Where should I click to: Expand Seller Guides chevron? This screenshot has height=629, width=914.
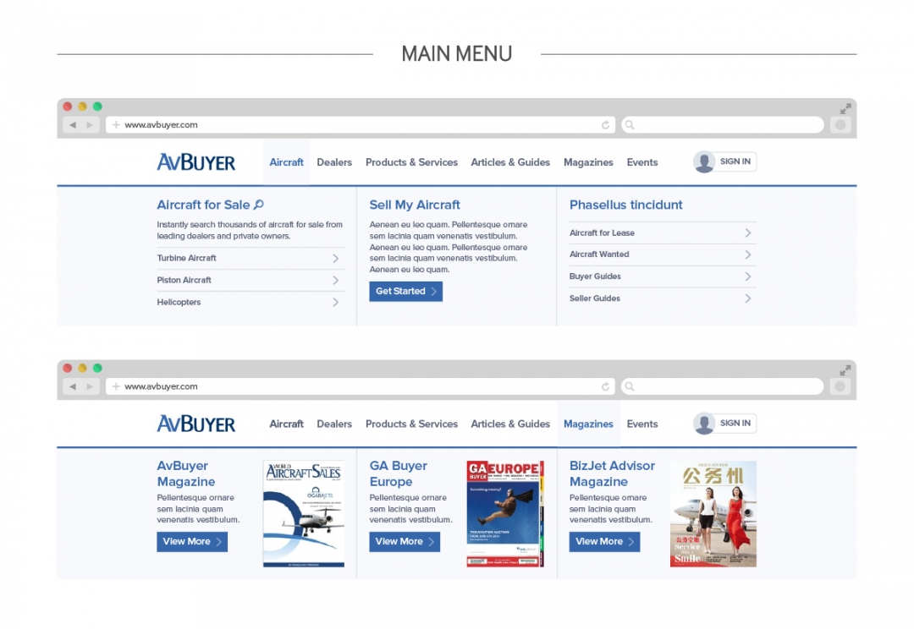point(748,298)
